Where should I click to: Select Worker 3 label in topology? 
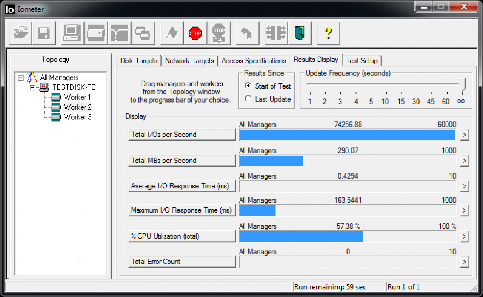(78, 117)
